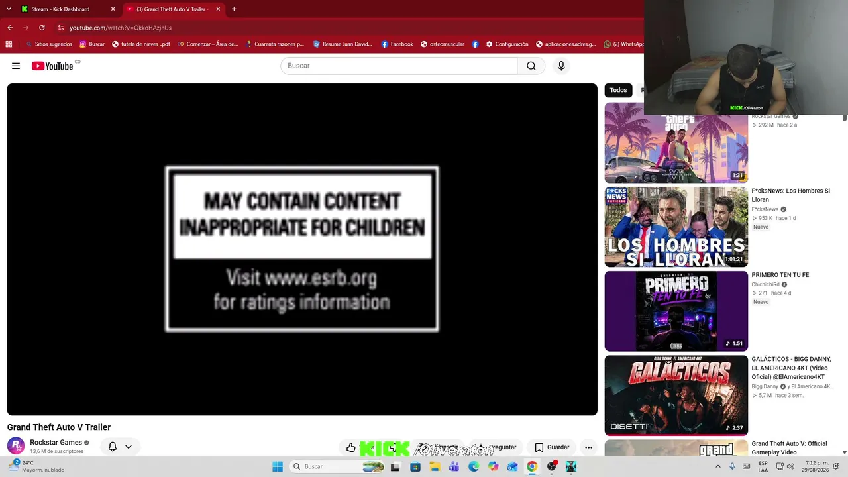
Task: Open Microsoft Teams from the taskbar
Action: click(x=454, y=466)
